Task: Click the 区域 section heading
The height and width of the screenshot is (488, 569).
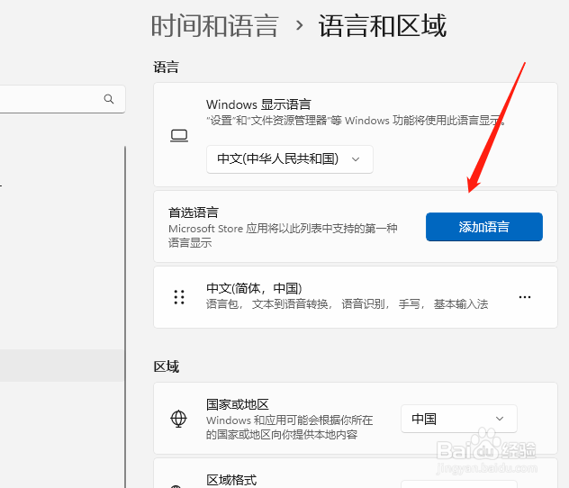Action: tap(167, 366)
